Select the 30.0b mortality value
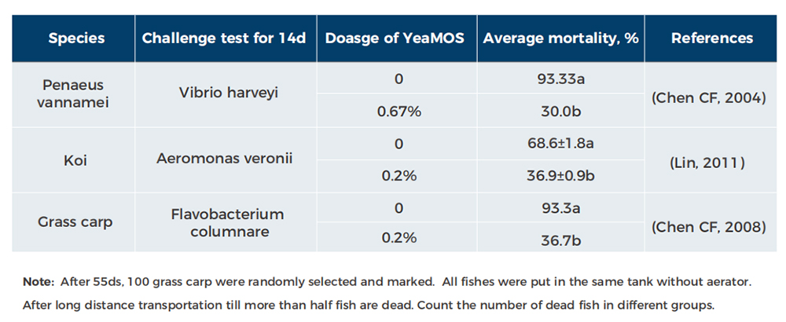This screenshot has height=322, width=786. tap(560, 112)
